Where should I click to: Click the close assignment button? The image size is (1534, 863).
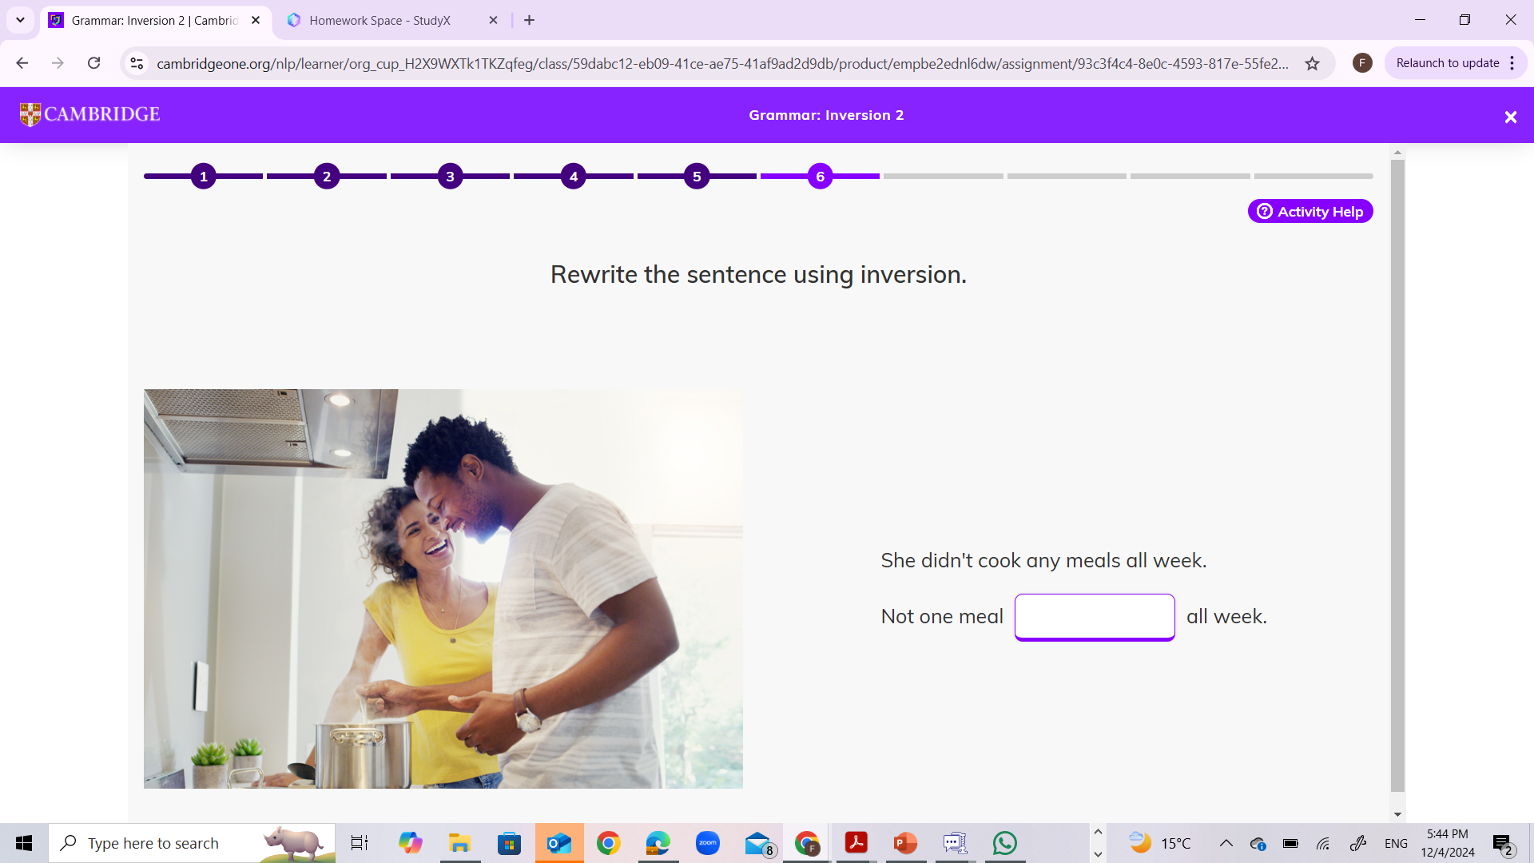[1511, 117]
